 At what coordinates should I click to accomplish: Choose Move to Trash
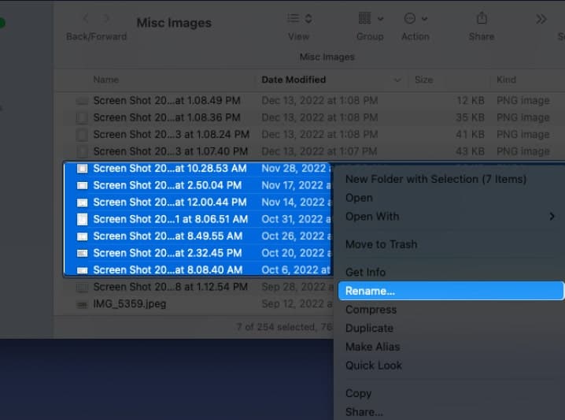pyautogui.click(x=381, y=244)
